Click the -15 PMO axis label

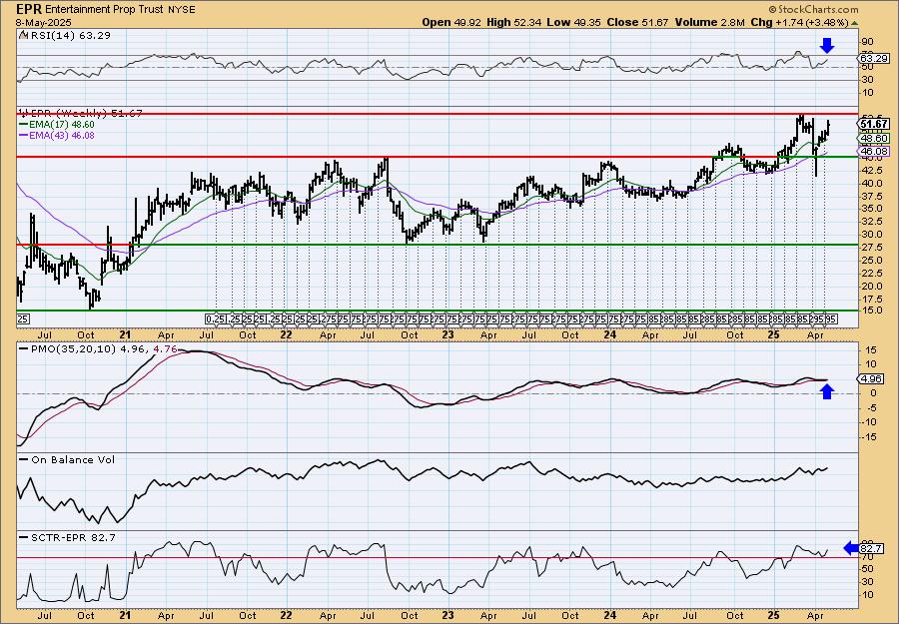tap(869, 436)
